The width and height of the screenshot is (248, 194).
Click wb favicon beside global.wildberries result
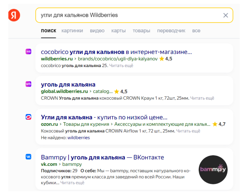(x=29, y=84)
